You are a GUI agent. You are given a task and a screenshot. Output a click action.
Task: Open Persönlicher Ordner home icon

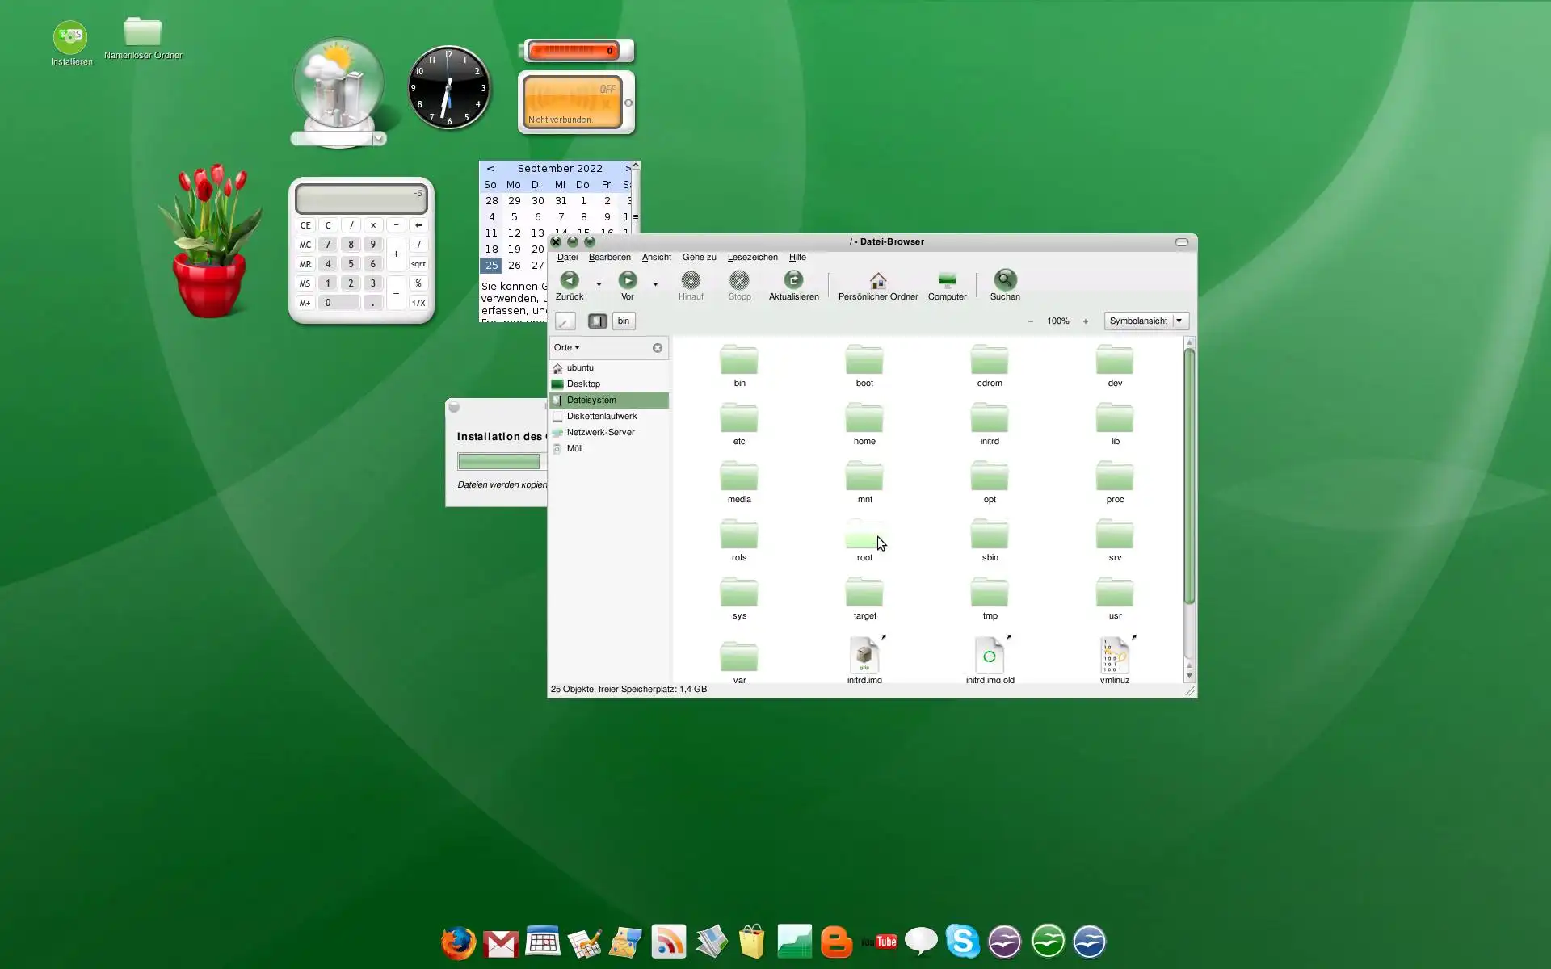point(877,280)
